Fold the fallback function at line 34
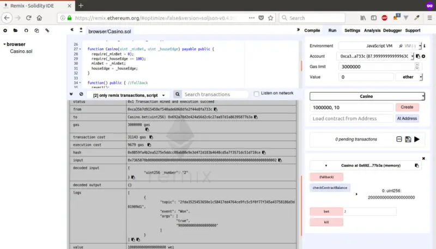 [80, 83]
